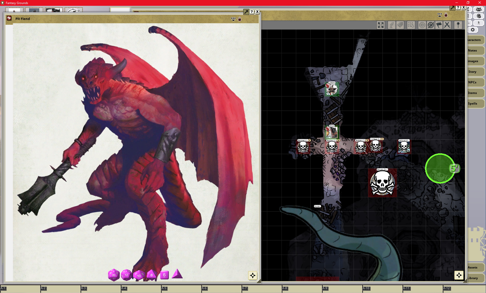Open first minimized window thumbnail at top
The width and height of the screenshot is (486, 293).
point(14,10)
